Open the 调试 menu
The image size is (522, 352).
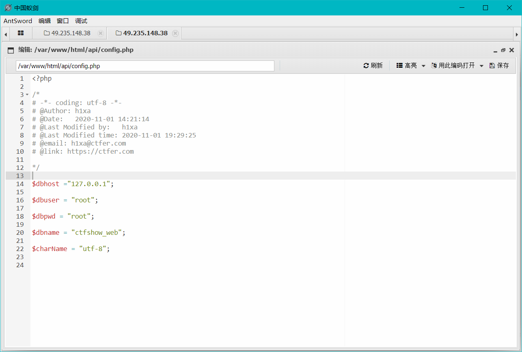click(x=81, y=21)
